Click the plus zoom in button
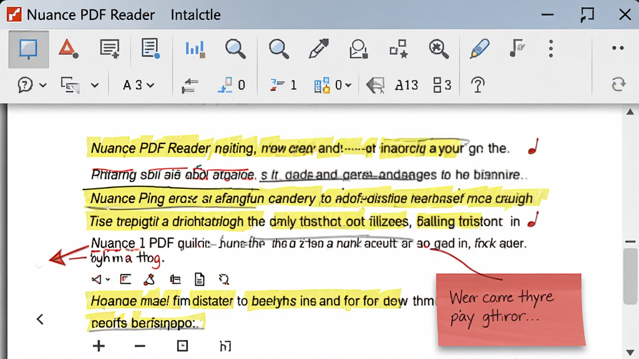This screenshot has height=359, width=639. (99, 346)
